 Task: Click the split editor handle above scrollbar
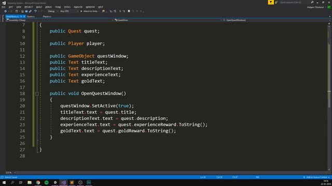(x=329, y=24)
